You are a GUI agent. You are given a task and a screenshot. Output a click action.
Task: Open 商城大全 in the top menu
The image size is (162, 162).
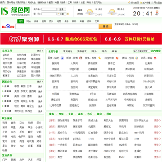(32, 3)
